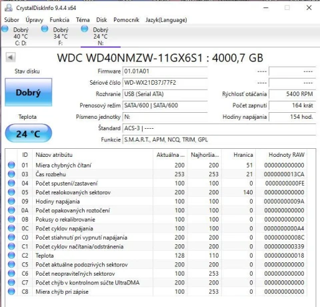Open the Téma menu
The height and width of the screenshot is (307, 320).
coord(83,20)
